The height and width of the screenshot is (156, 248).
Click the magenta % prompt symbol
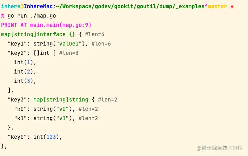pos(3,16)
